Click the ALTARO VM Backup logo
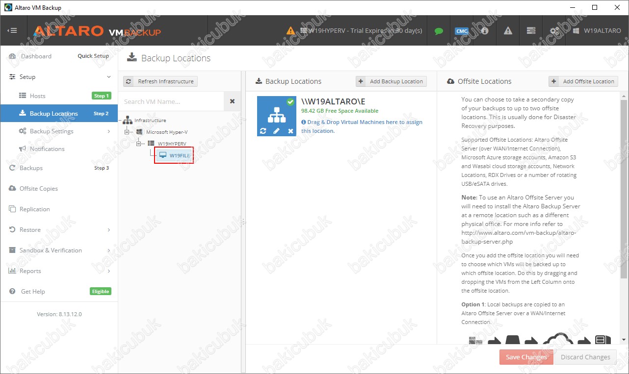The image size is (629, 374). click(x=97, y=31)
